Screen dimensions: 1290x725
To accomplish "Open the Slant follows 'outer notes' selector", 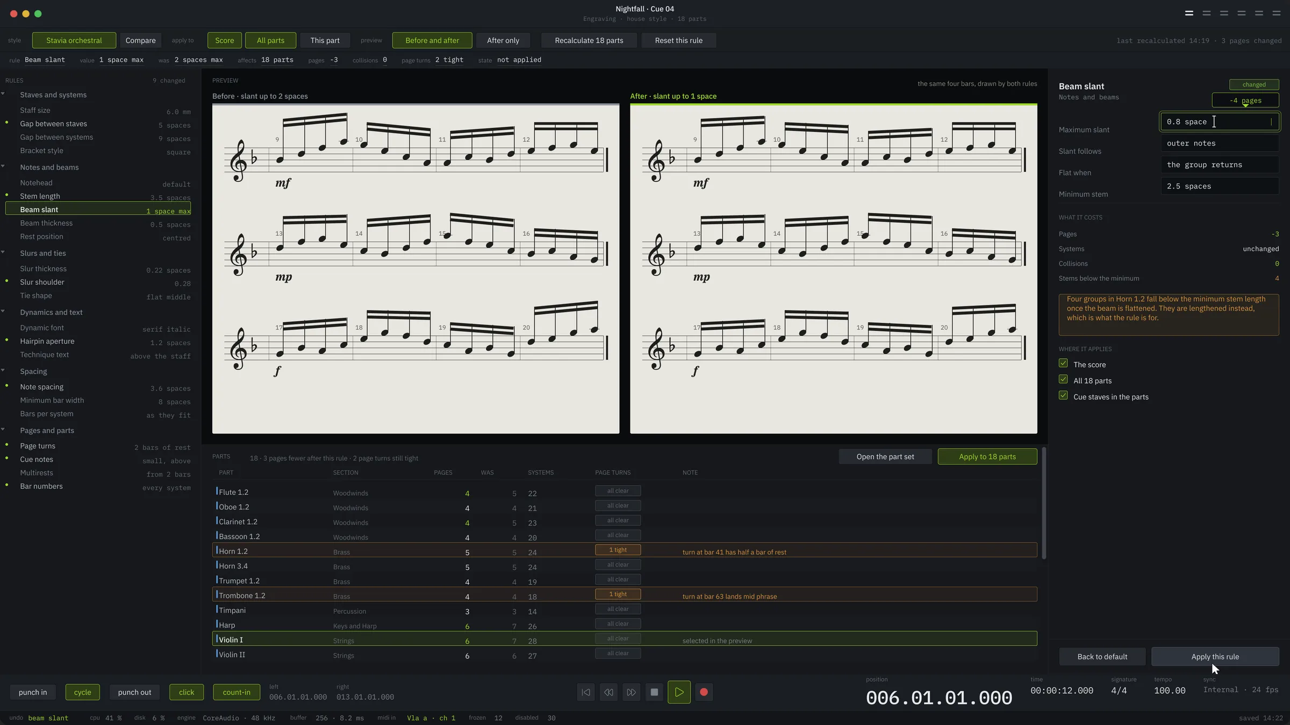I will tap(1220, 143).
